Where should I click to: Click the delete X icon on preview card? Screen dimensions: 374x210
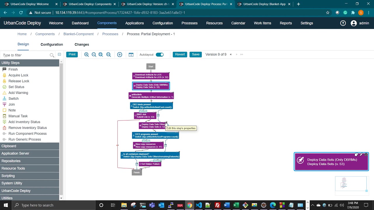click(x=366, y=155)
